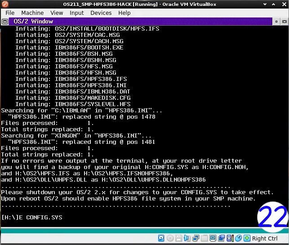Image resolution: width=289 pixels, height=245 pixels.
Task: Click the line "Inflating: IBM386FS/HFSH.MSG"
Action: click(66, 72)
